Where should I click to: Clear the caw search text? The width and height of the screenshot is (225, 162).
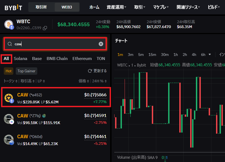pos(101,44)
